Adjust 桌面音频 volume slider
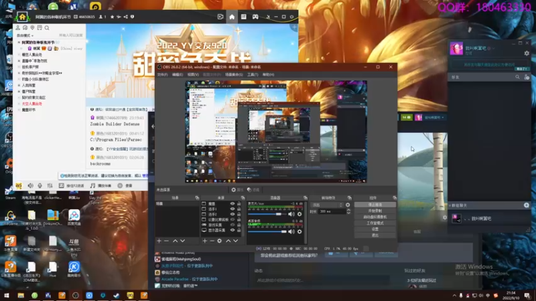This screenshot has height=301, width=536. (267, 231)
